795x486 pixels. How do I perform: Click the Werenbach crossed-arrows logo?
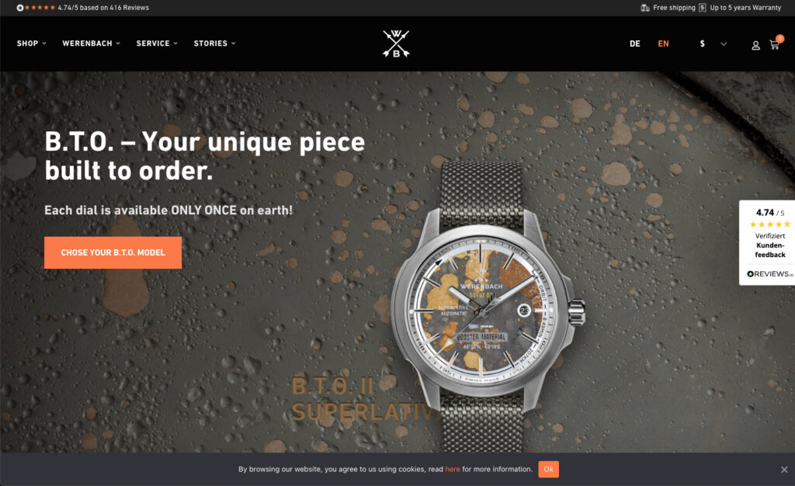396,43
